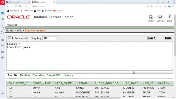The width and height of the screenshot is (176, 99).
Task: Select the AD_PRES job cell
Action: click(x=148, y=88)
